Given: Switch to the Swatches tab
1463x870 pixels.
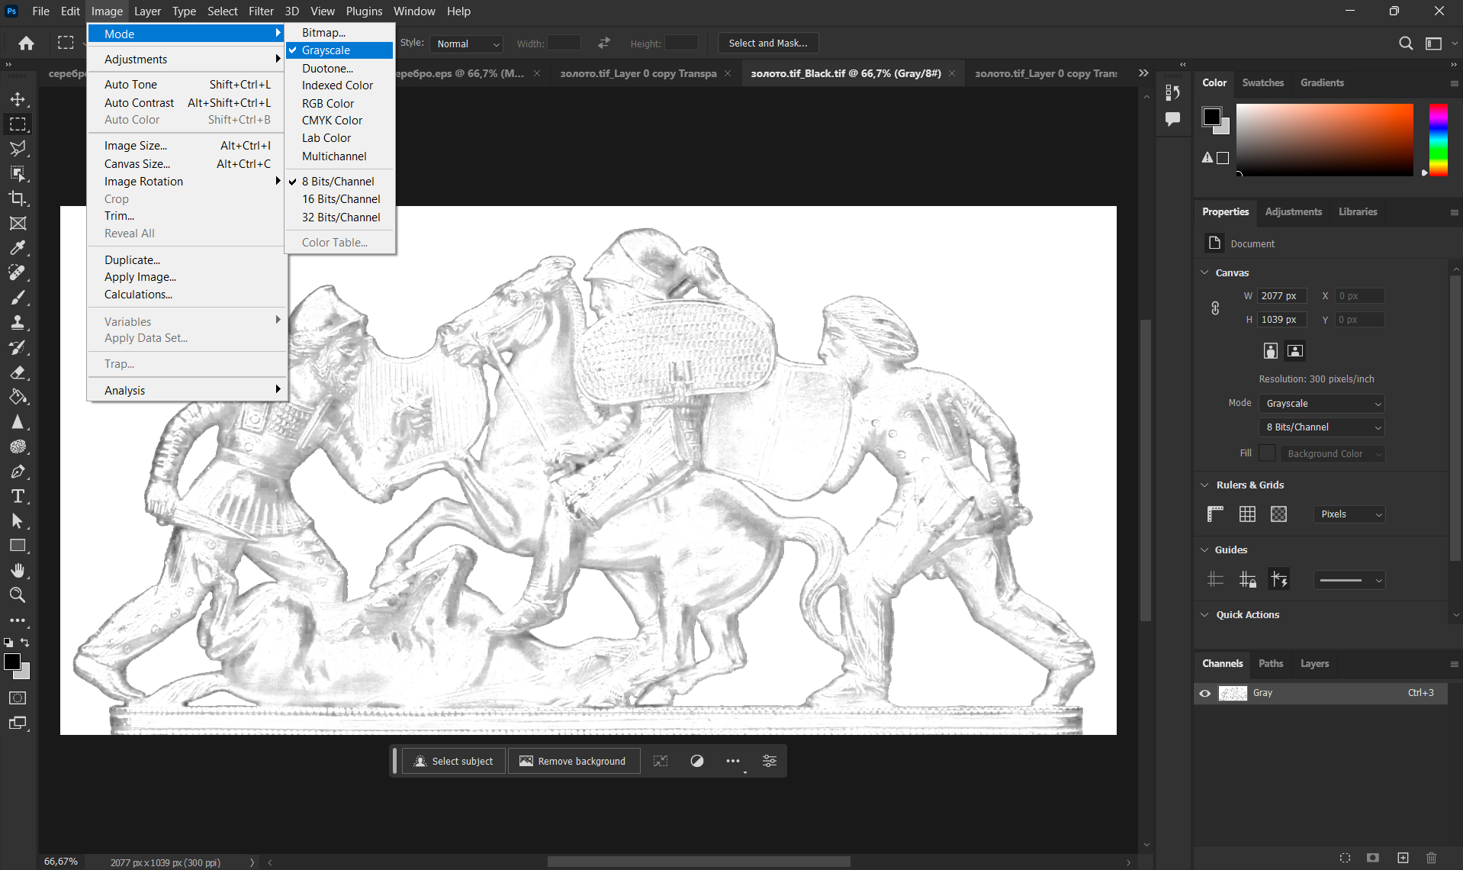Looking at the screenshot, I should pyautogui.click(x=1262, y=82).
